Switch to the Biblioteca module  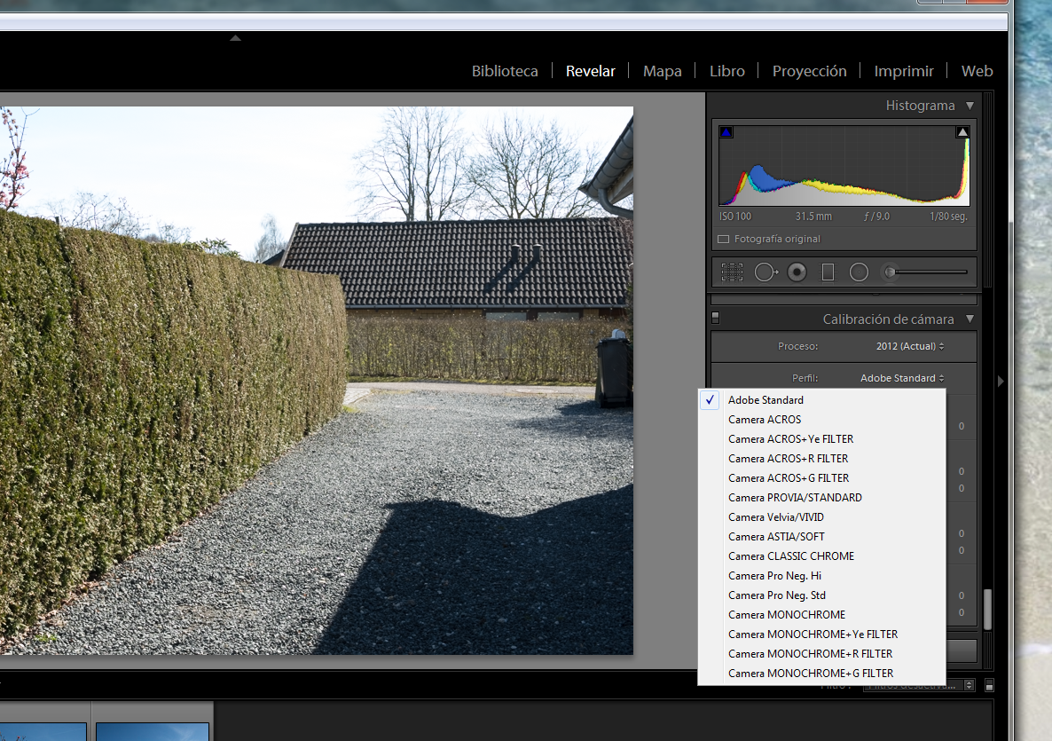pos(505,71)
